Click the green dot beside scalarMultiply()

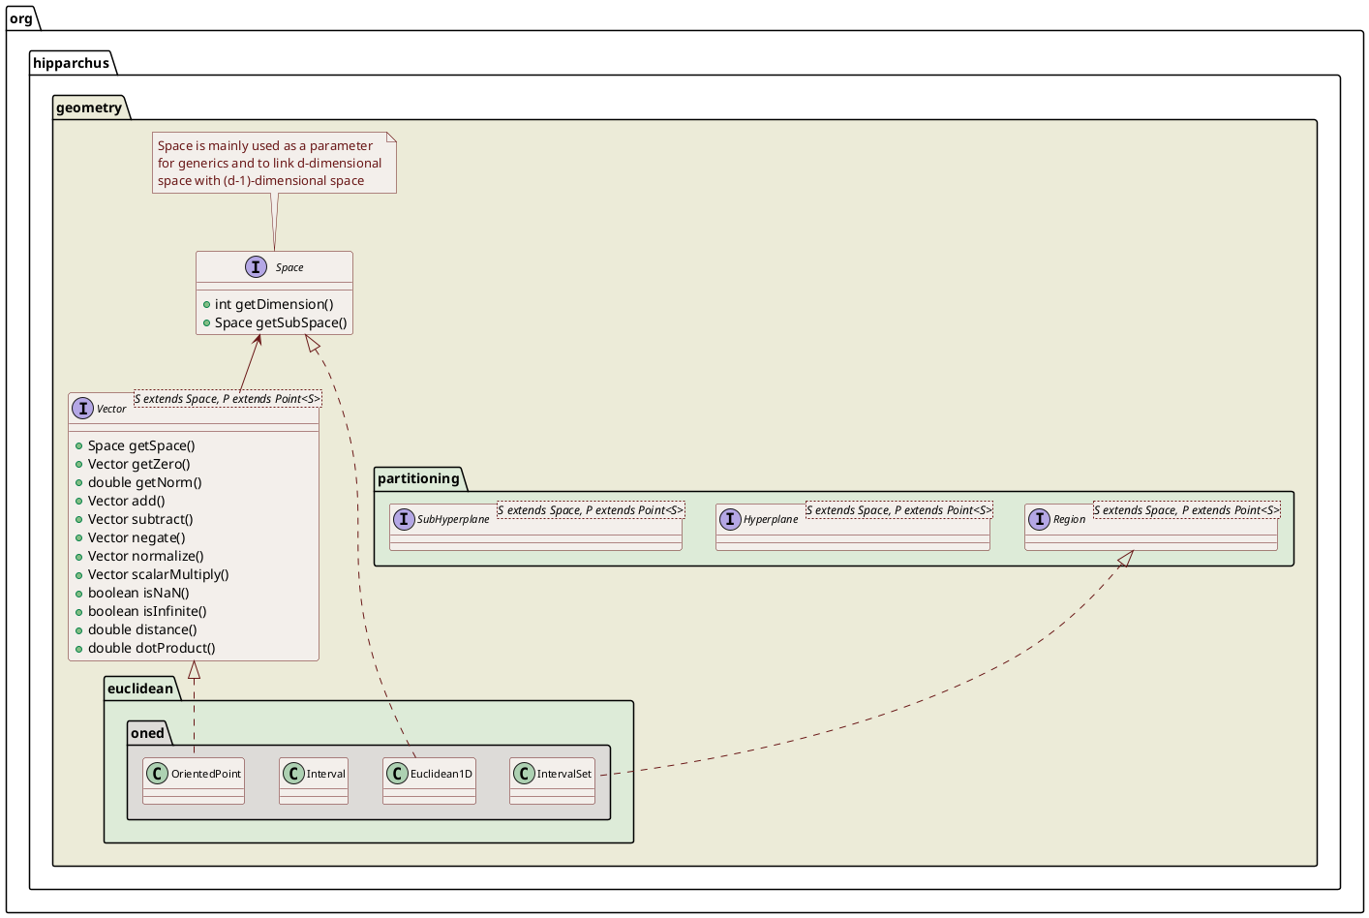pyautogui.click(x=78, y=575)
